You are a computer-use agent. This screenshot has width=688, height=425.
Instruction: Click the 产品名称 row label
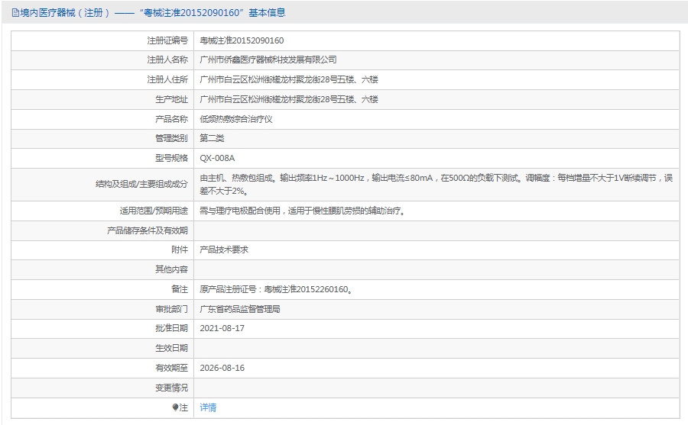tap(171, 119)
